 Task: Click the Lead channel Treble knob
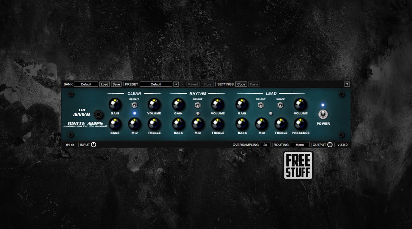(281, 124)
